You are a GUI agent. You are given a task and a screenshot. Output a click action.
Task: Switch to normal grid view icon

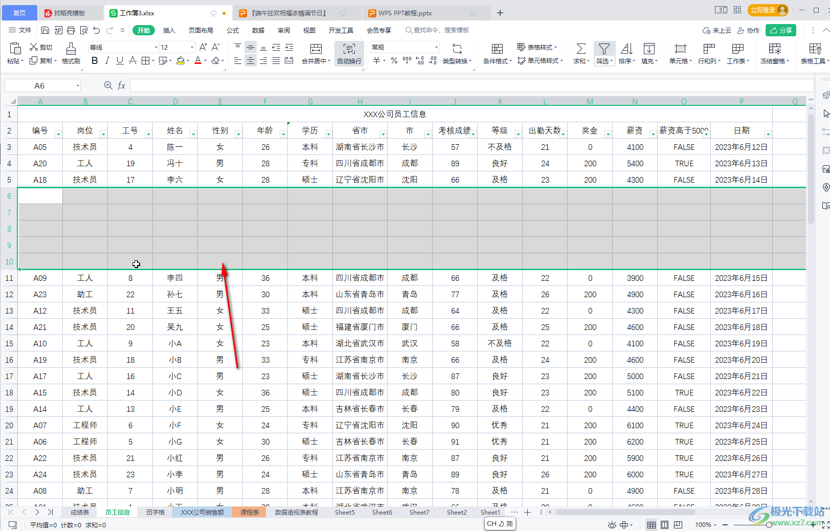pos(651,524)
